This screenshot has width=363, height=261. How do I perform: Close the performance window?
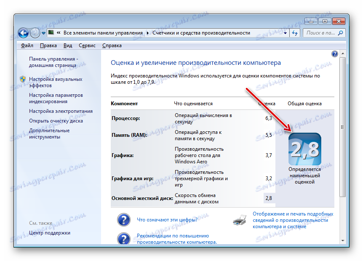339,21
